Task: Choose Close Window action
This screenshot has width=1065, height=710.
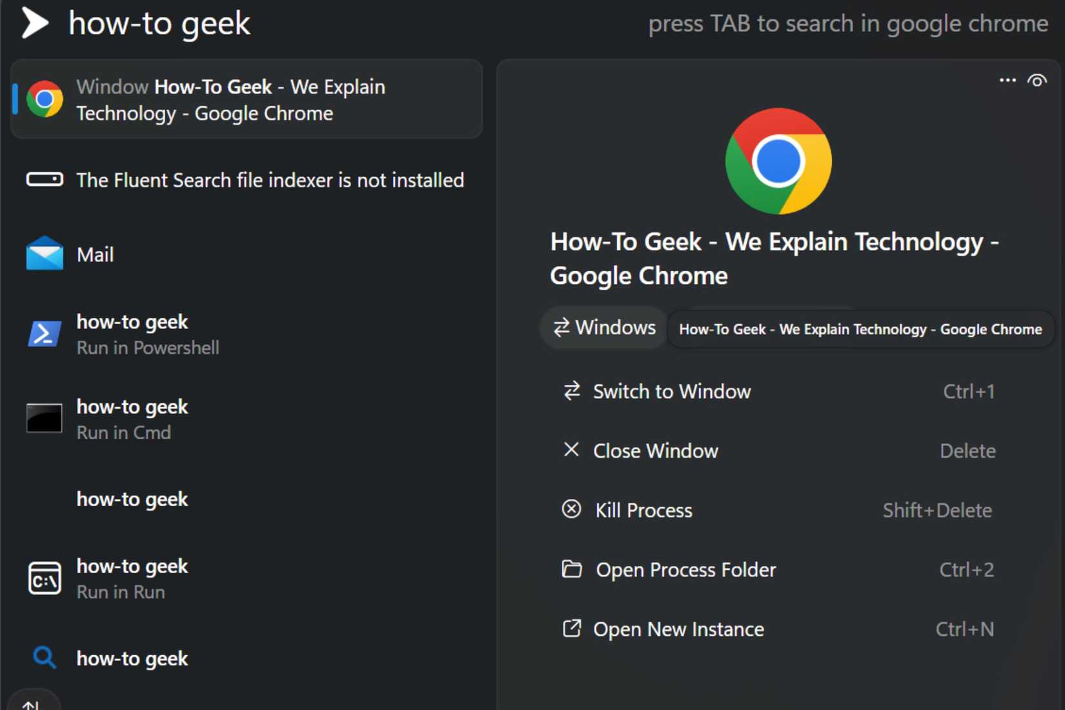Action: (x=778, y=451)
